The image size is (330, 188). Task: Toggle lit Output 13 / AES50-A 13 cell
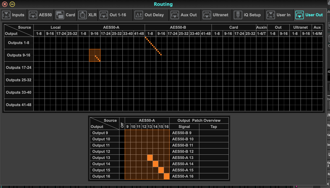[x=150, y=158]
